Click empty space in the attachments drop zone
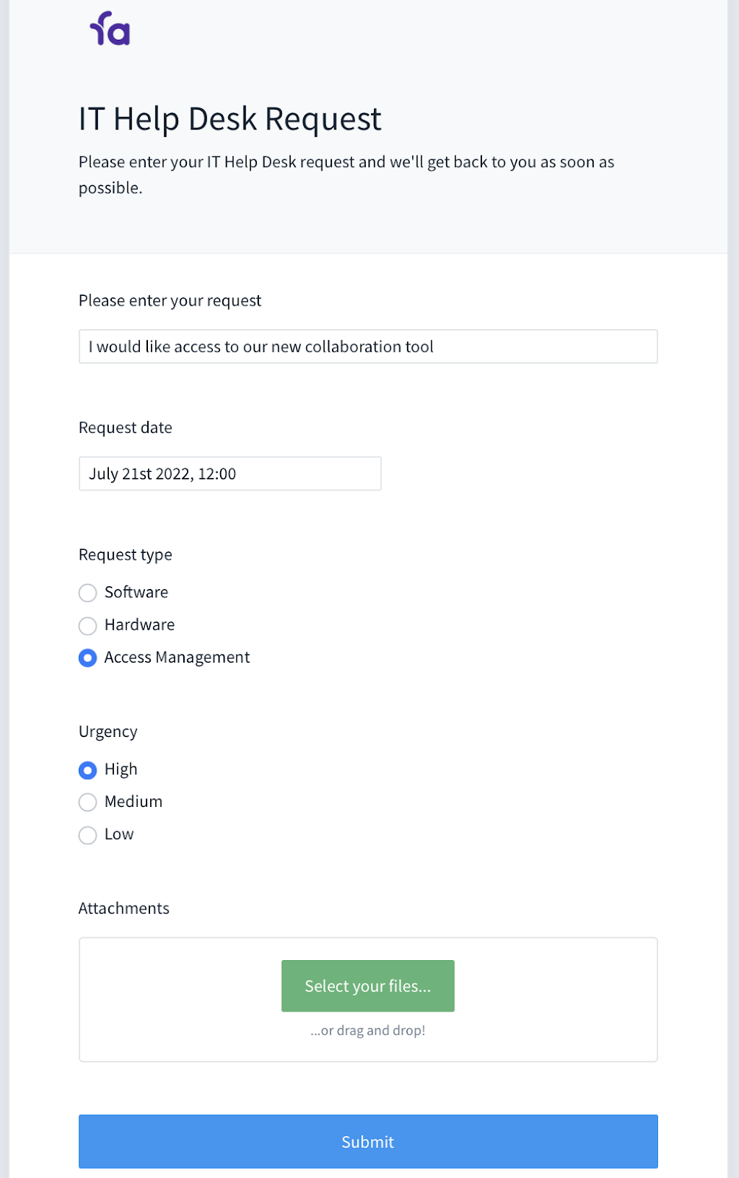 click(x=177, y=1000)
